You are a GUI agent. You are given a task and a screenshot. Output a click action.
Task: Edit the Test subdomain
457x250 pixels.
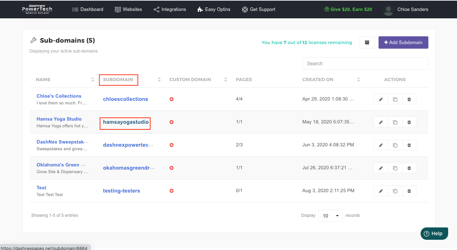pyautogui.click(x=381, y=191)
